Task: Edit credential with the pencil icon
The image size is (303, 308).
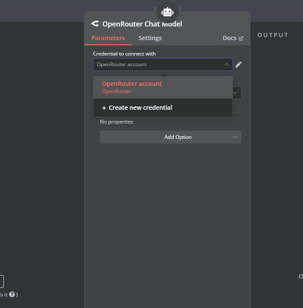Action: point(239,65)
